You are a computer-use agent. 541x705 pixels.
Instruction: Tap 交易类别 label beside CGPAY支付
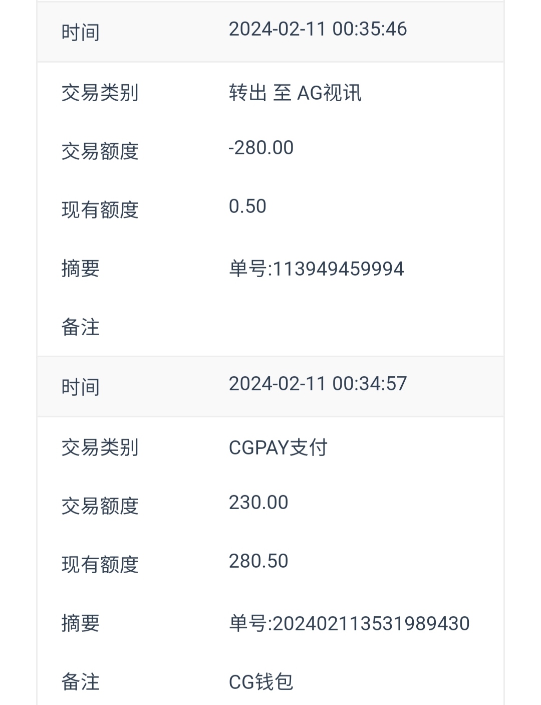tap(100, 447)
